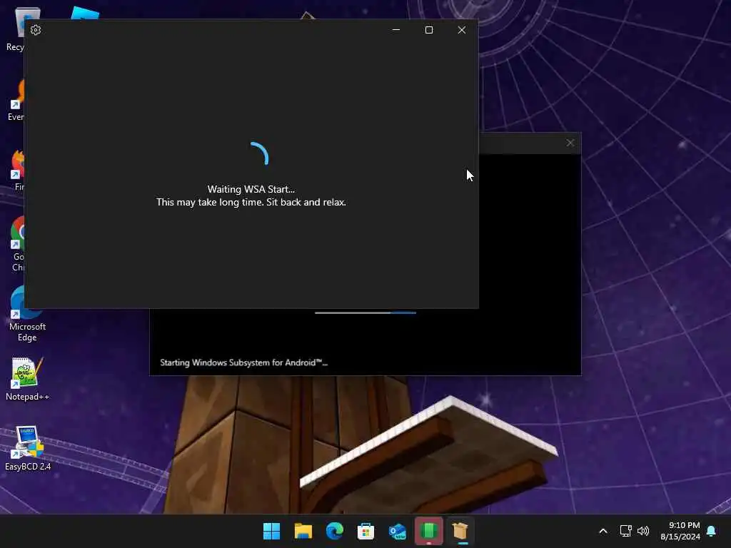The image size is (731, 548).
Task: Click 'This may take long time' message
Action: 251,202
